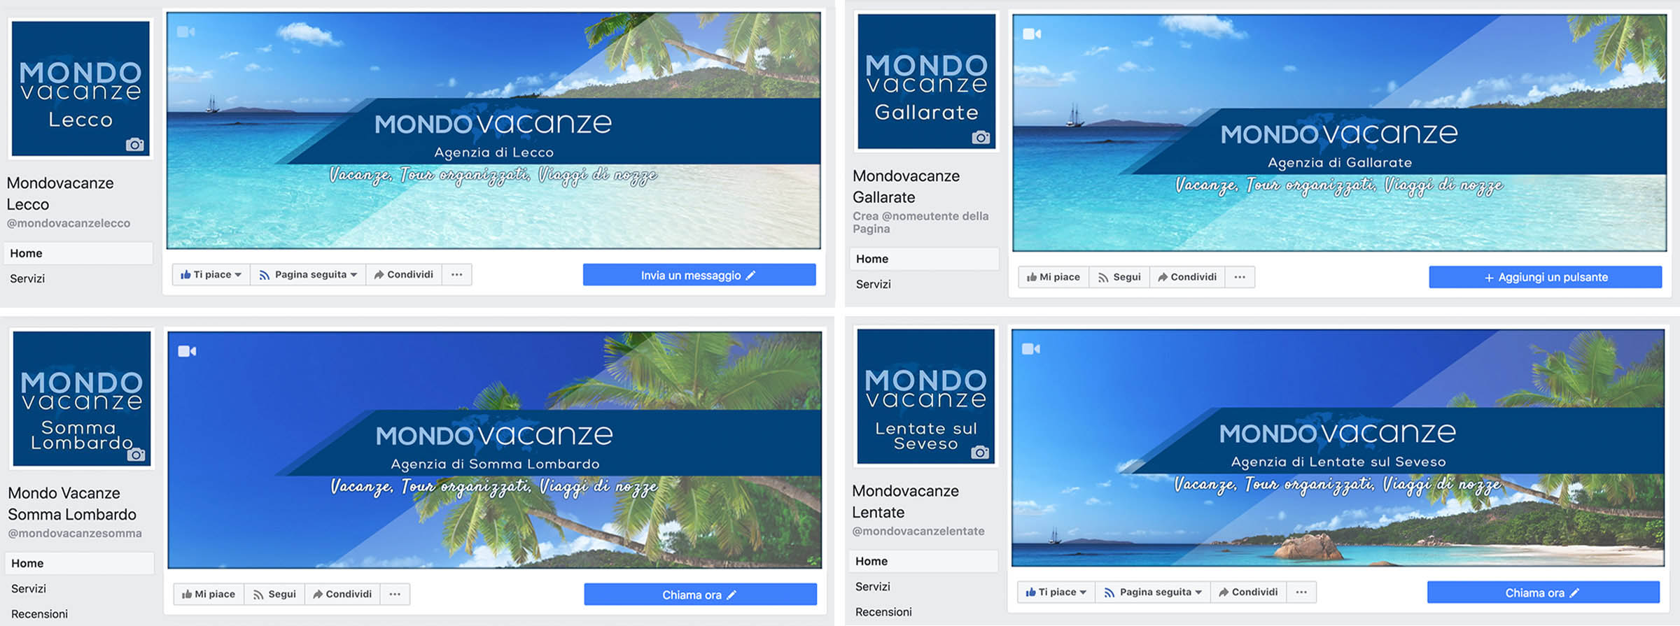Viewport: 1680px width, 626px height.
Task: Open more options on Gallarate page
Action: pyautogui.click(x=1240, y=277)
